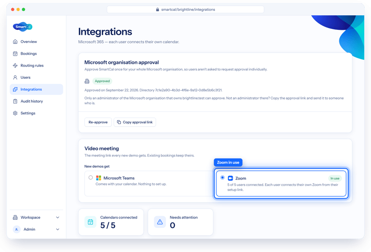Click the In use badge on Zoom
371x252 pixels.
coord(335,178)
